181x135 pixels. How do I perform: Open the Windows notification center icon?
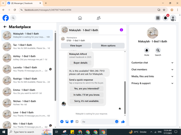pos(176,132)
